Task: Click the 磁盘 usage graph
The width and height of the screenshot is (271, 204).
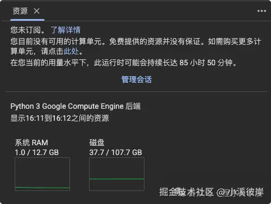Action: click(x=117, y=174)
